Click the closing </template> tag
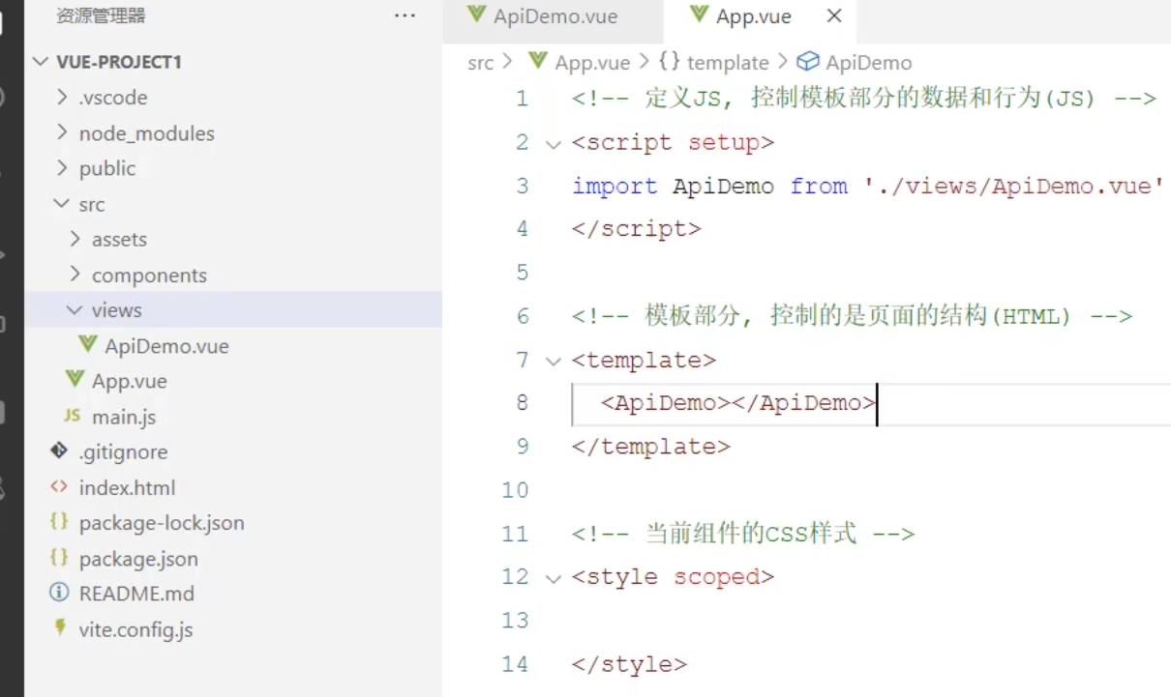Image resolution: width=1171 pixels, height=697 pixels. 650,447
